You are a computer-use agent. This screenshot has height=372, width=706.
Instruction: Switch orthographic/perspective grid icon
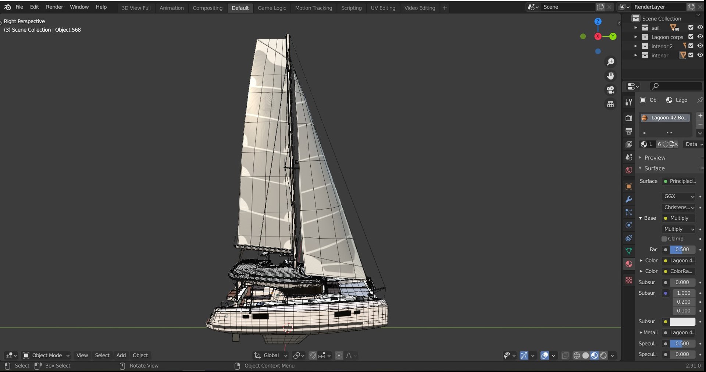pos(610,104)
